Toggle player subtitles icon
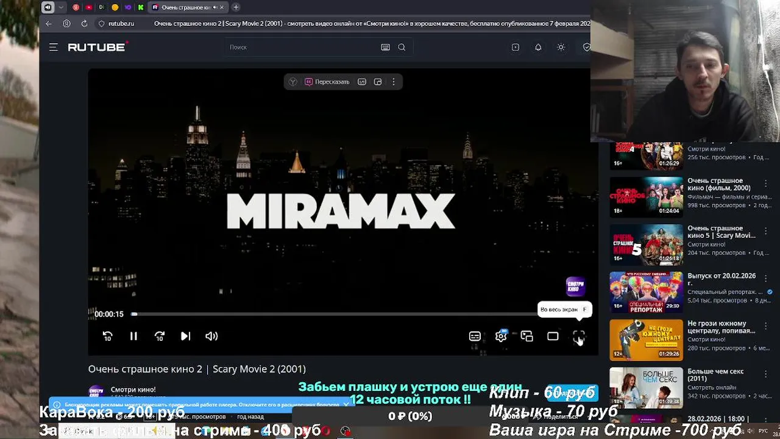The height and width of the screenshot is (439, 780). [x=475, y=336]
